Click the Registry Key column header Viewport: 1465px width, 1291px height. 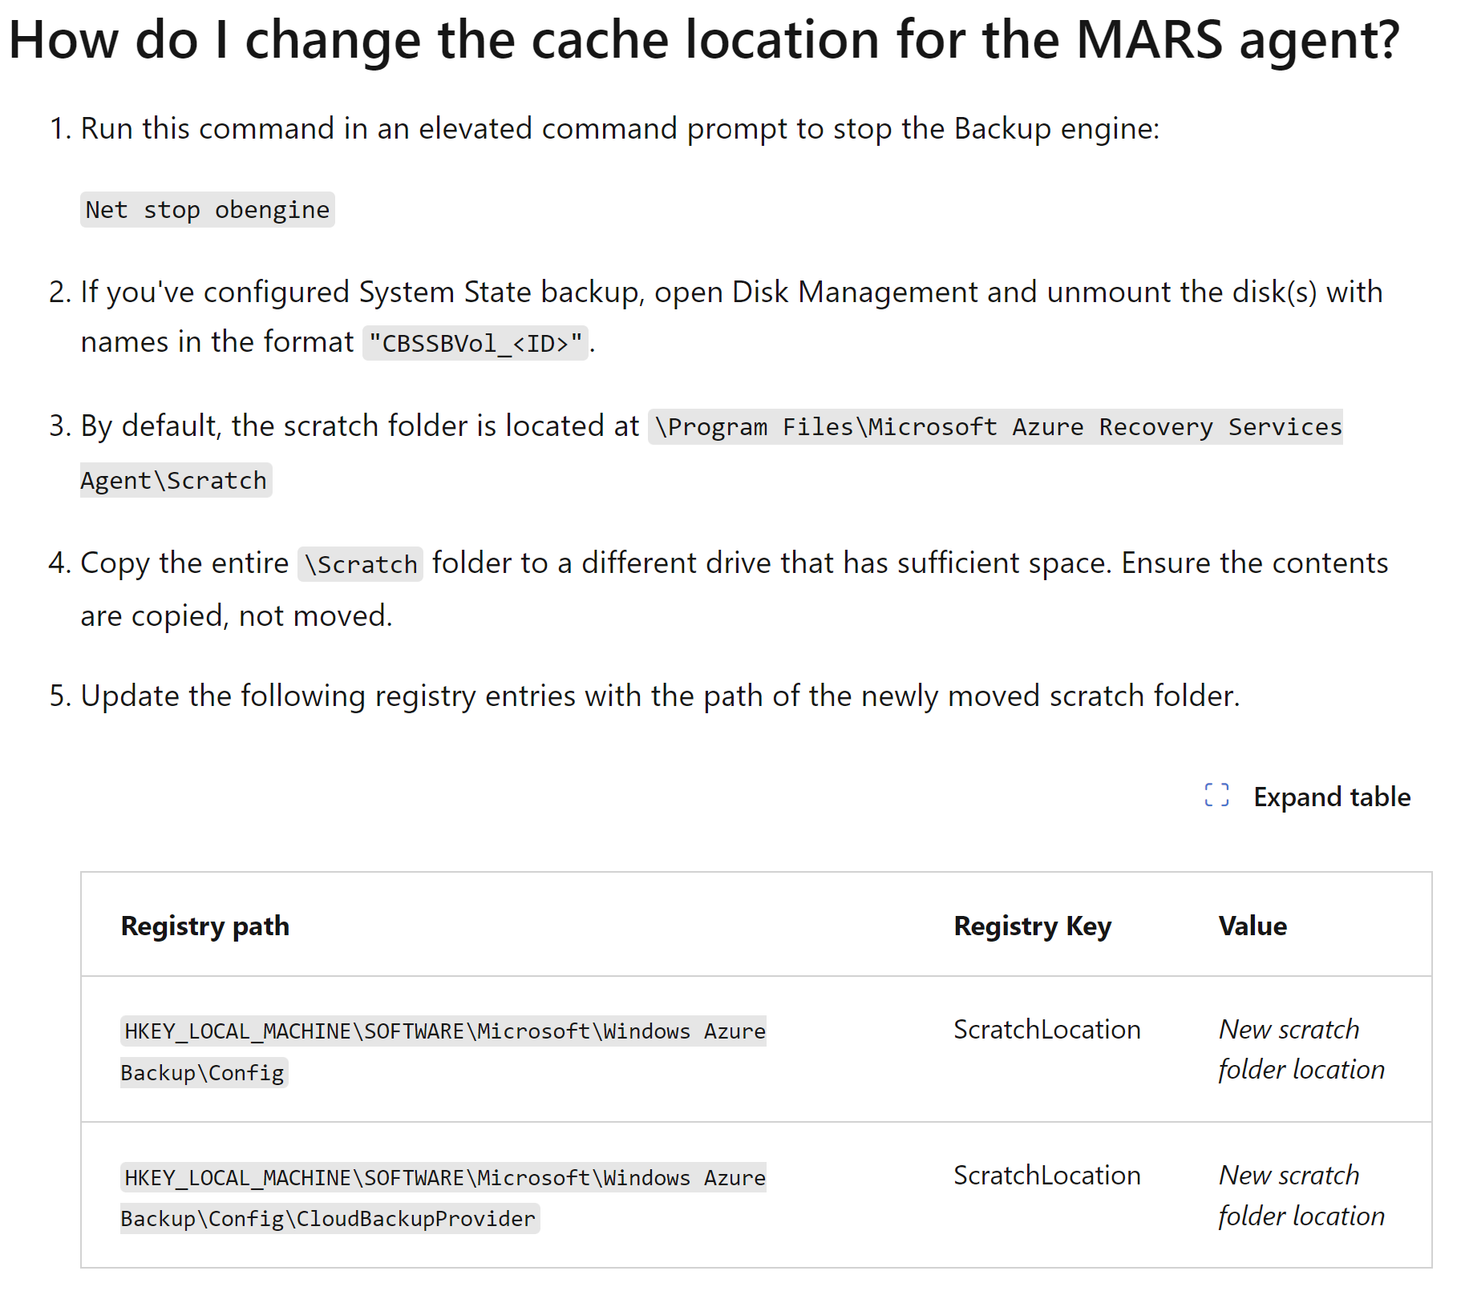[1032, 926]
